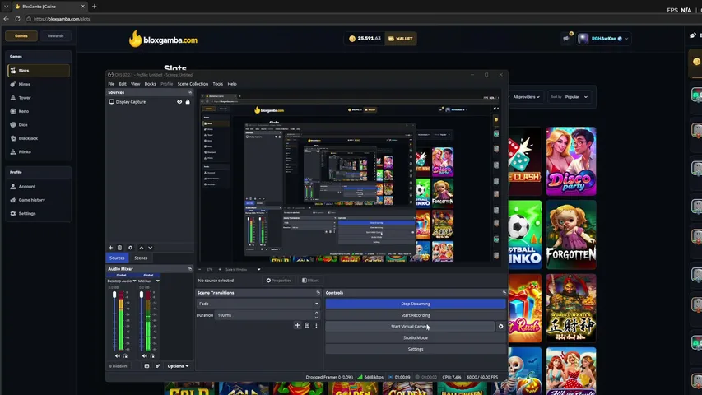Open Slots in bloxgamba sidebar

(39, 70)
